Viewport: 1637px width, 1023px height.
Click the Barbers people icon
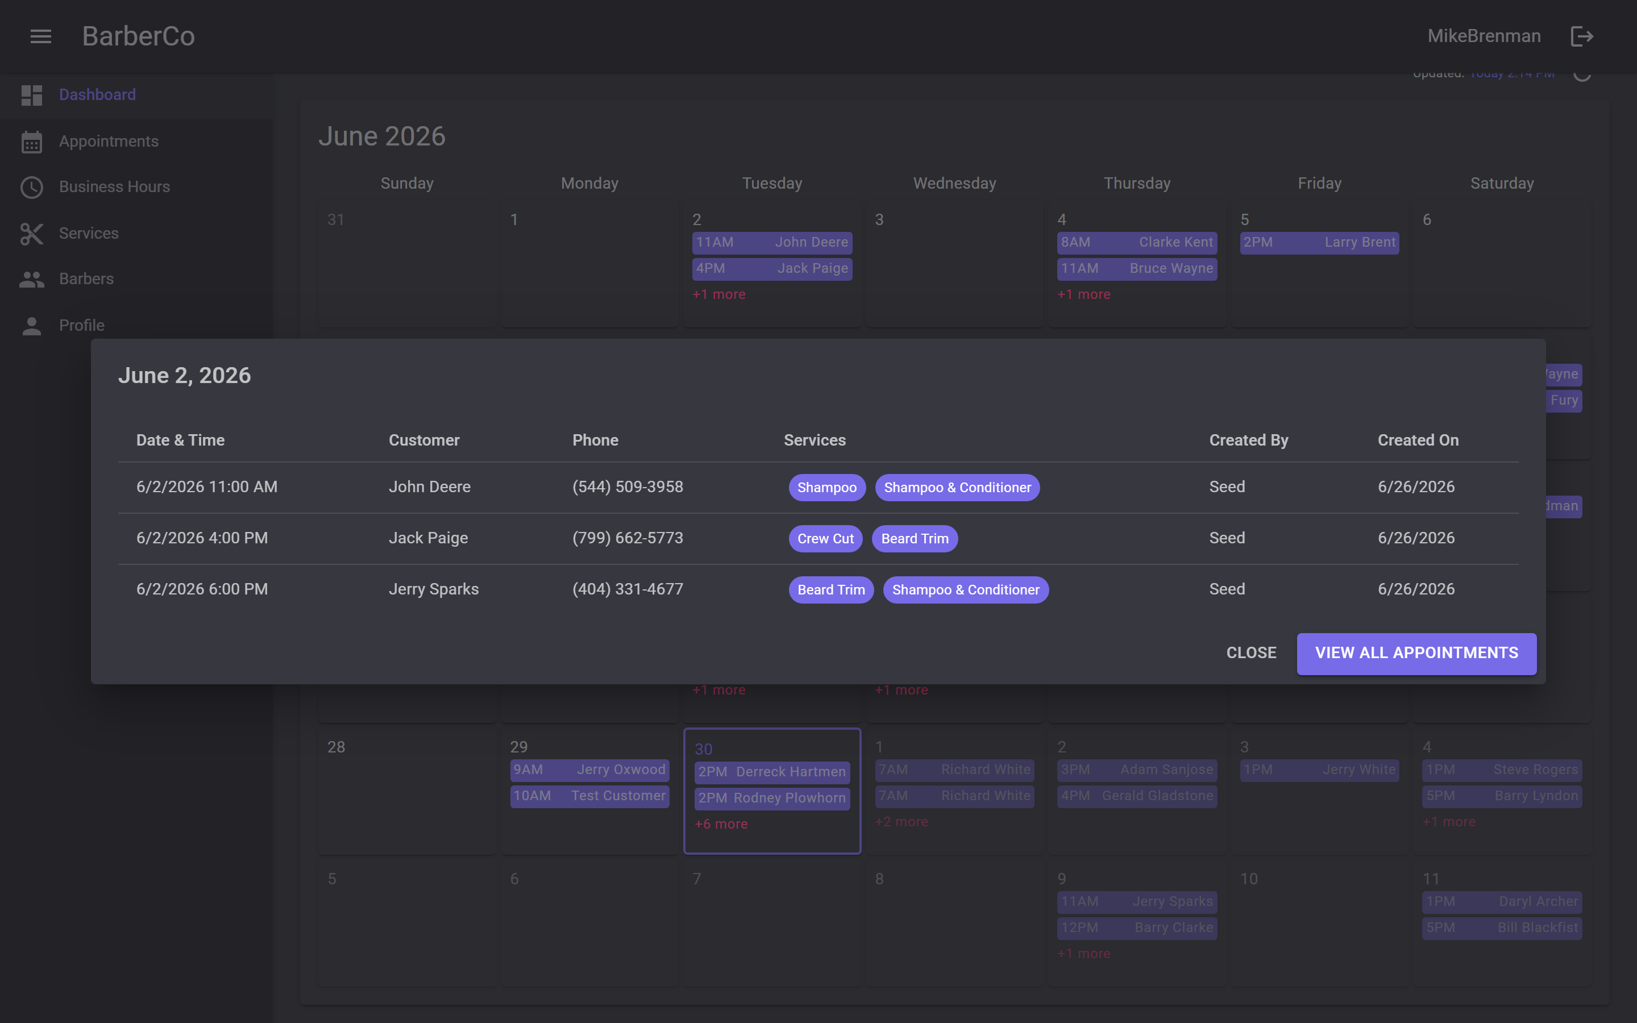[x=32, y=280]
